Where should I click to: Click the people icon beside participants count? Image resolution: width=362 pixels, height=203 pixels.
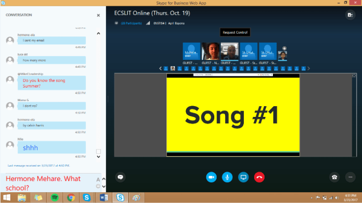(x=116, y=23)
